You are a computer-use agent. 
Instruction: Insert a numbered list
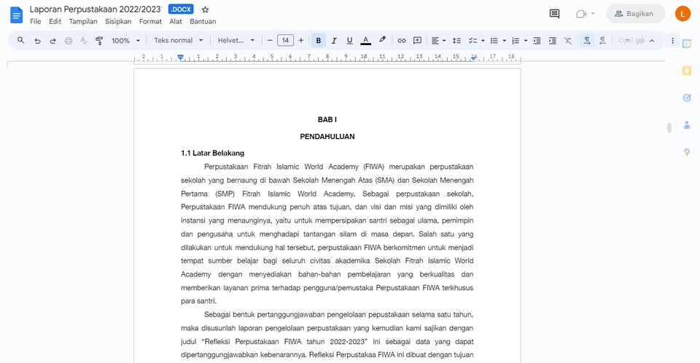516,41
